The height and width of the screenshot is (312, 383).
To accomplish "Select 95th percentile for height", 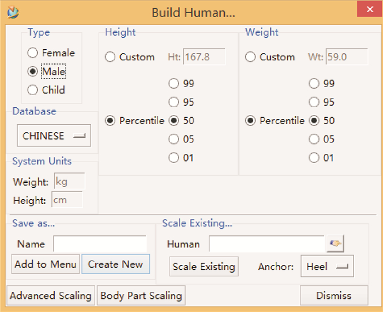I will point(174,102).
